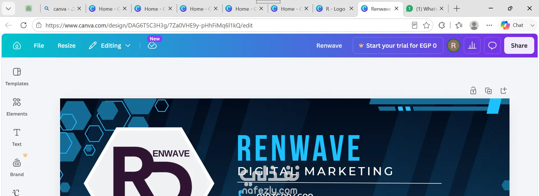Click the cloud save status icon
The image size is (539, 196).
pyautogui.click(x=152, y=45)
